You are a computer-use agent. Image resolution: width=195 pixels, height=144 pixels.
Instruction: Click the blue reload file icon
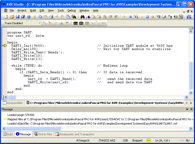29,17
